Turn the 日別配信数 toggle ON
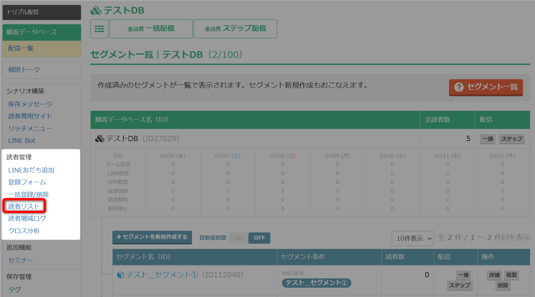This screenshot has width=535, height=297. tap(239, 238)
